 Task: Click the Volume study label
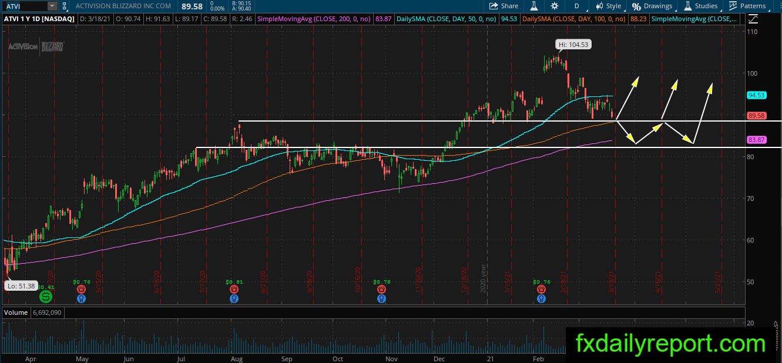coord(16,312)
